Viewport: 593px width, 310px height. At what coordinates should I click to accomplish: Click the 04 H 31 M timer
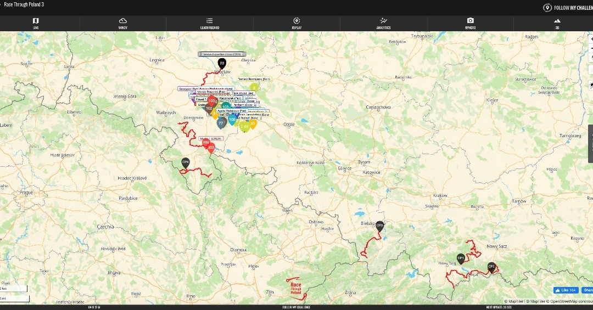pos(94,307)
